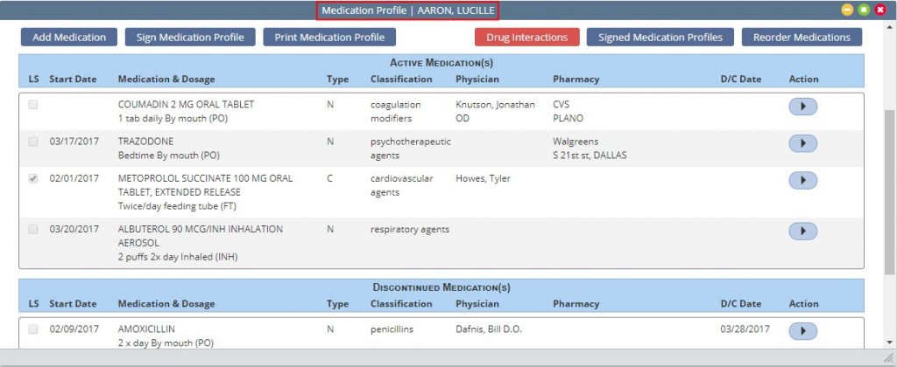Open action arrow for Metoprolol Succinate row
897x367 pixels.
[802, 180]
